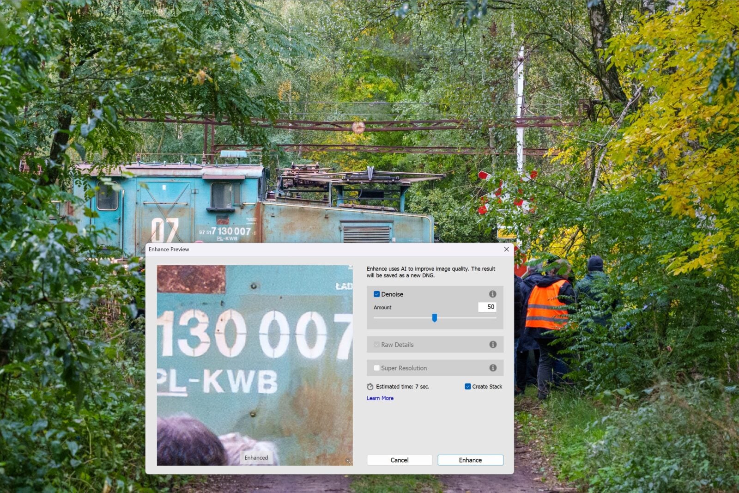Disable the Create Stack checkbox
739x493 pixels.
coord(467,387)
